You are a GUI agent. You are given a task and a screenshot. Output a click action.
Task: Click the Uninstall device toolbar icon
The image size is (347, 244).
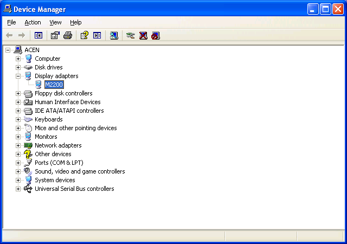[143, 35]
